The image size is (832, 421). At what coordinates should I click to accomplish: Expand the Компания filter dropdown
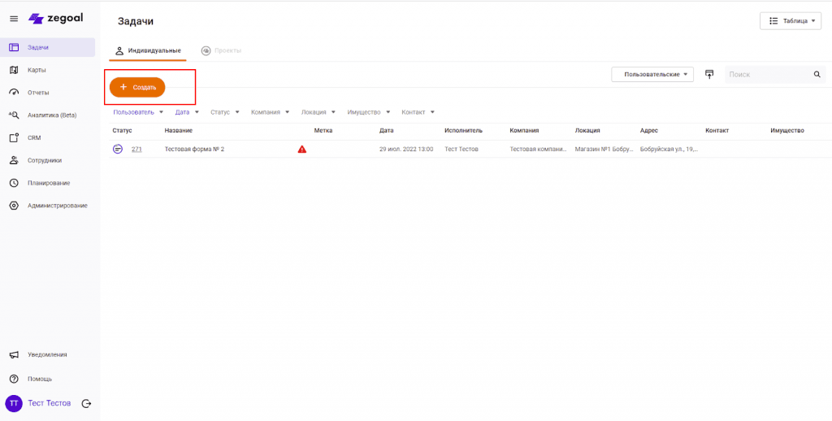pos(271,112)
